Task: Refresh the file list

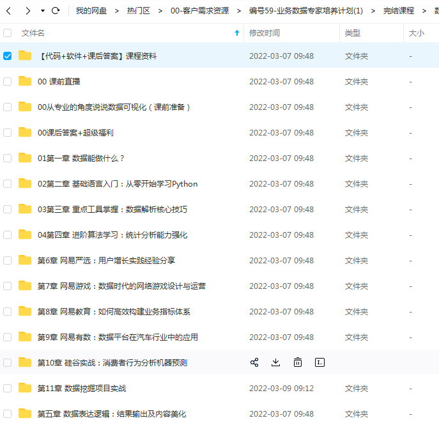Action: click(x=56, y=11)
